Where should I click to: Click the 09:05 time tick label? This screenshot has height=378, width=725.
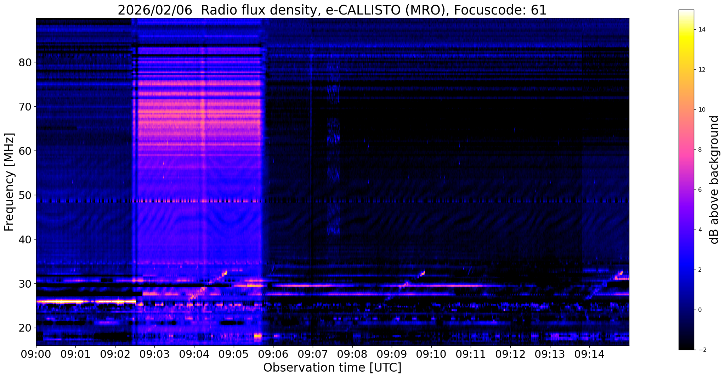234,354
